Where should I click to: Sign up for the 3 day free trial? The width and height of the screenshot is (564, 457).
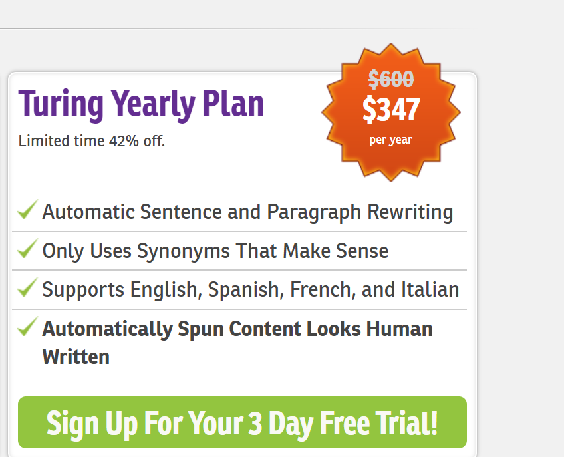click(242, 422)
